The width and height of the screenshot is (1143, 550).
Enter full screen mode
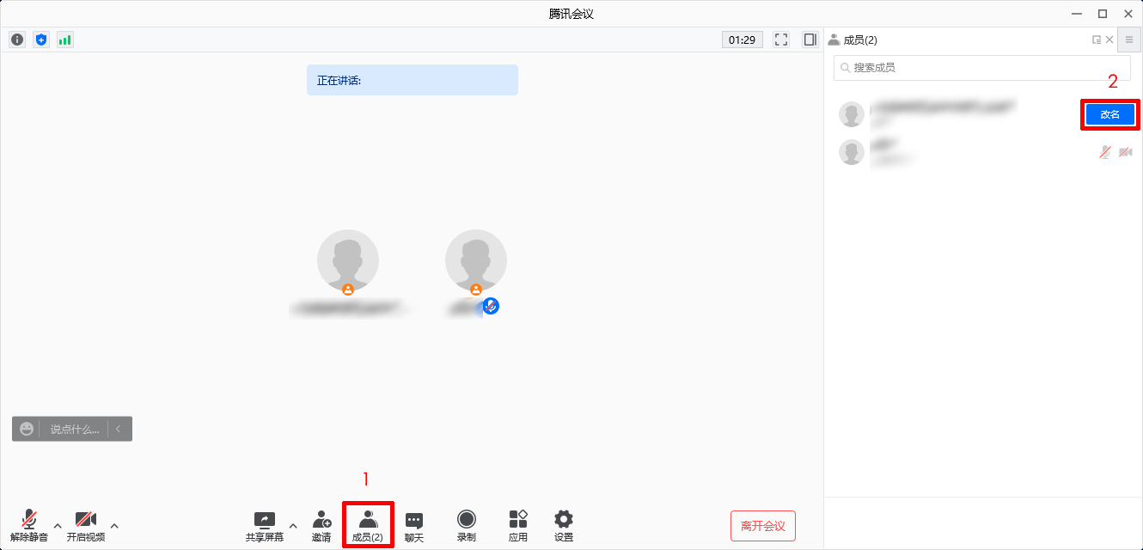(x=781, y=40)
